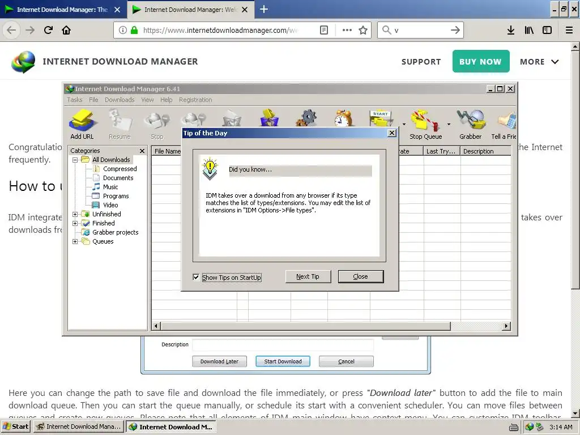Reload the current browser page
580x435 pixels.
[48, 30]
